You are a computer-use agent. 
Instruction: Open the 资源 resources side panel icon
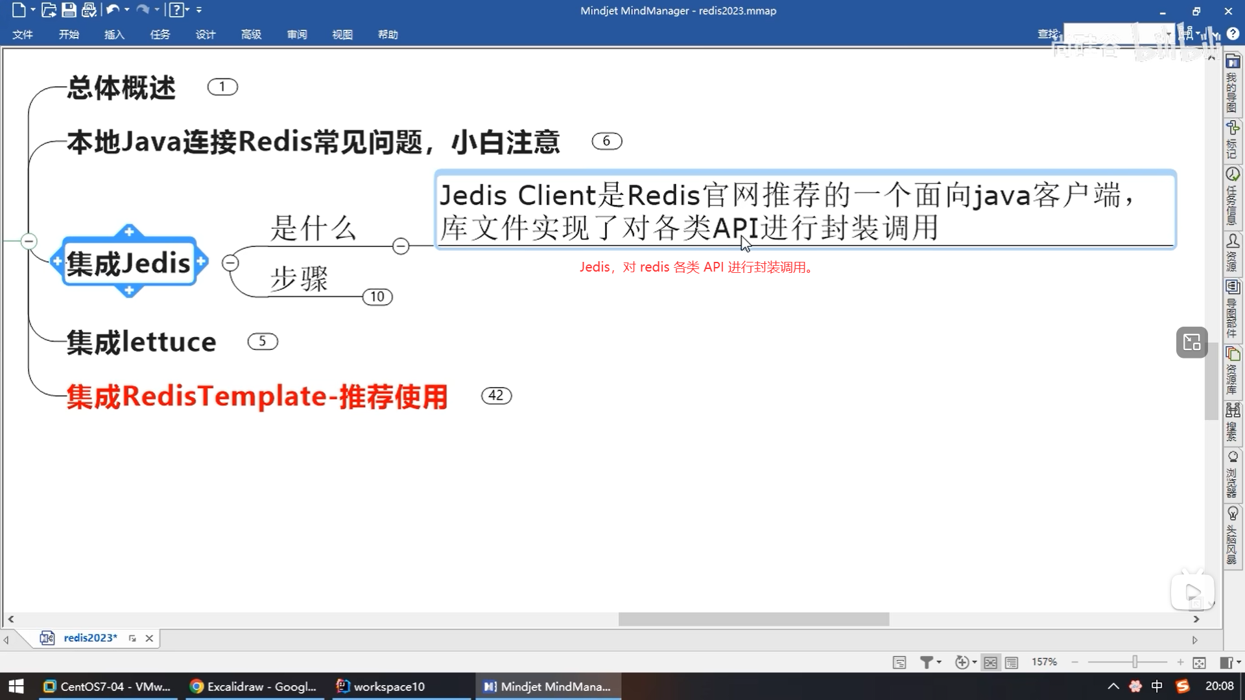[1232, 251]
